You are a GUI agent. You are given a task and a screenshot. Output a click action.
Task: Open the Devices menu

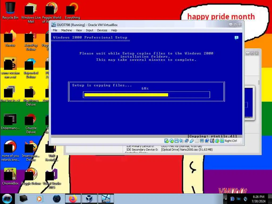tap(102, 30)
